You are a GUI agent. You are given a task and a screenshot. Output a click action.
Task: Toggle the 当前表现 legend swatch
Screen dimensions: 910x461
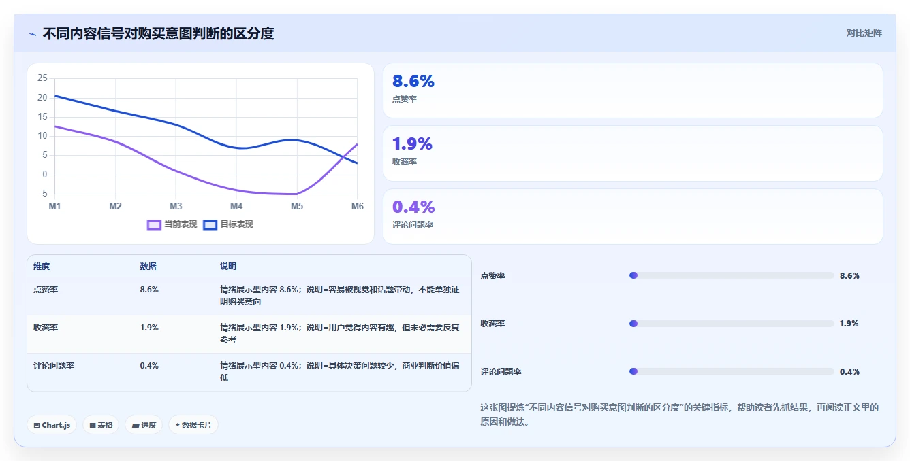pos(155,225)
